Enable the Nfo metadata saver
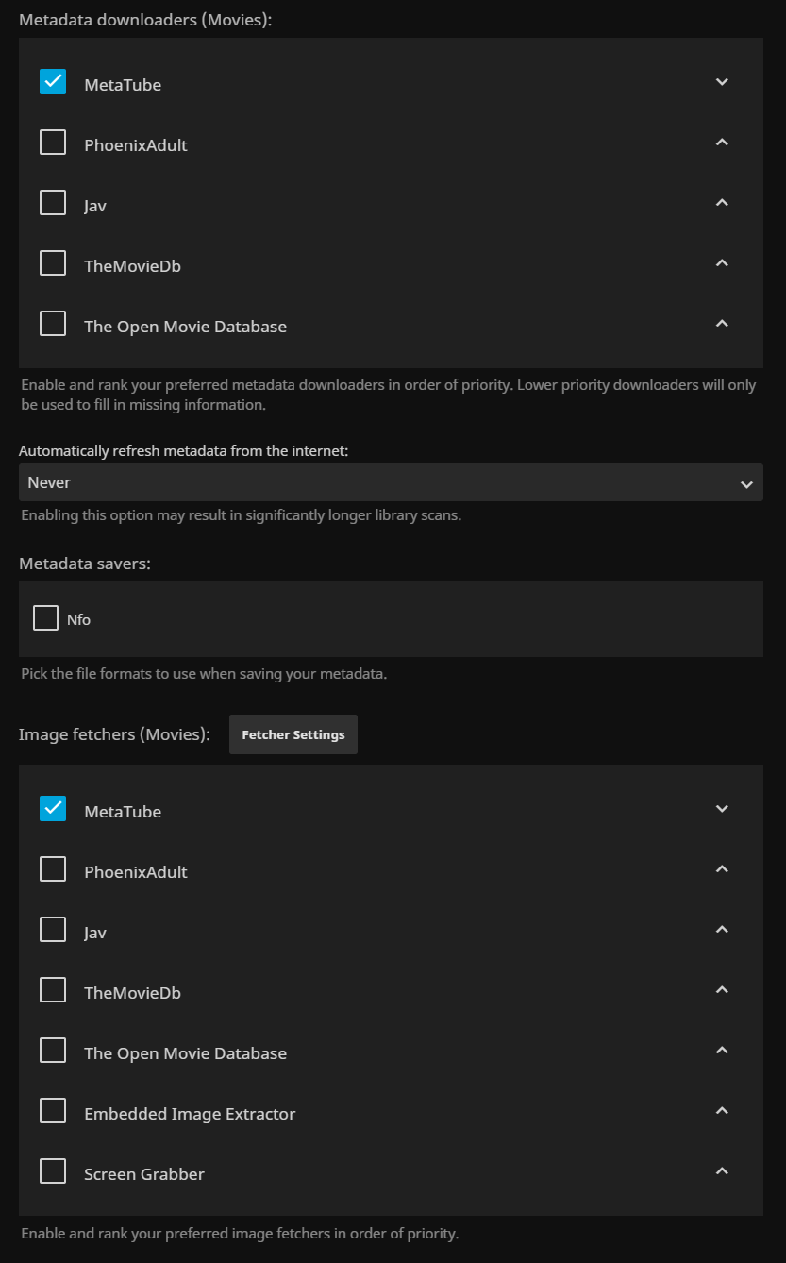Image resolution: width=786 pixels, height=1263 pixels. [45, 618]
